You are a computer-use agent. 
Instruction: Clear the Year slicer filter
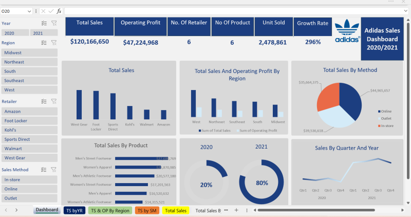(54, 23)
